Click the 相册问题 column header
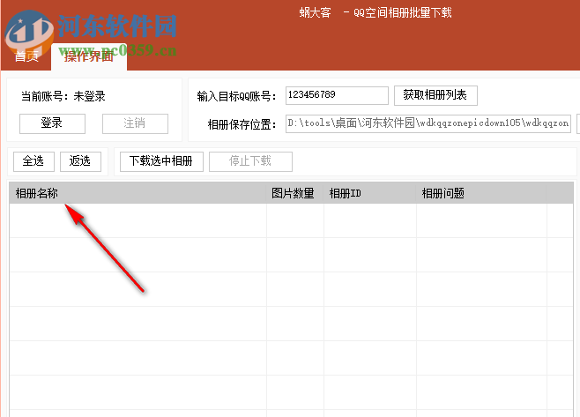 (x=481, y=193)
